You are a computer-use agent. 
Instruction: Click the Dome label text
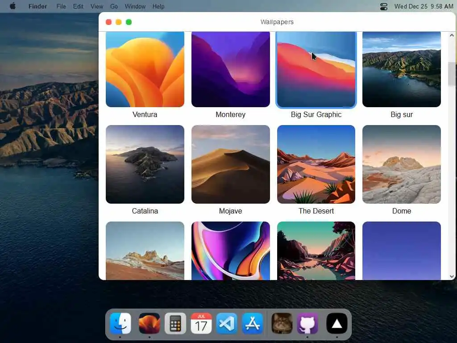(x=402, y=211)
